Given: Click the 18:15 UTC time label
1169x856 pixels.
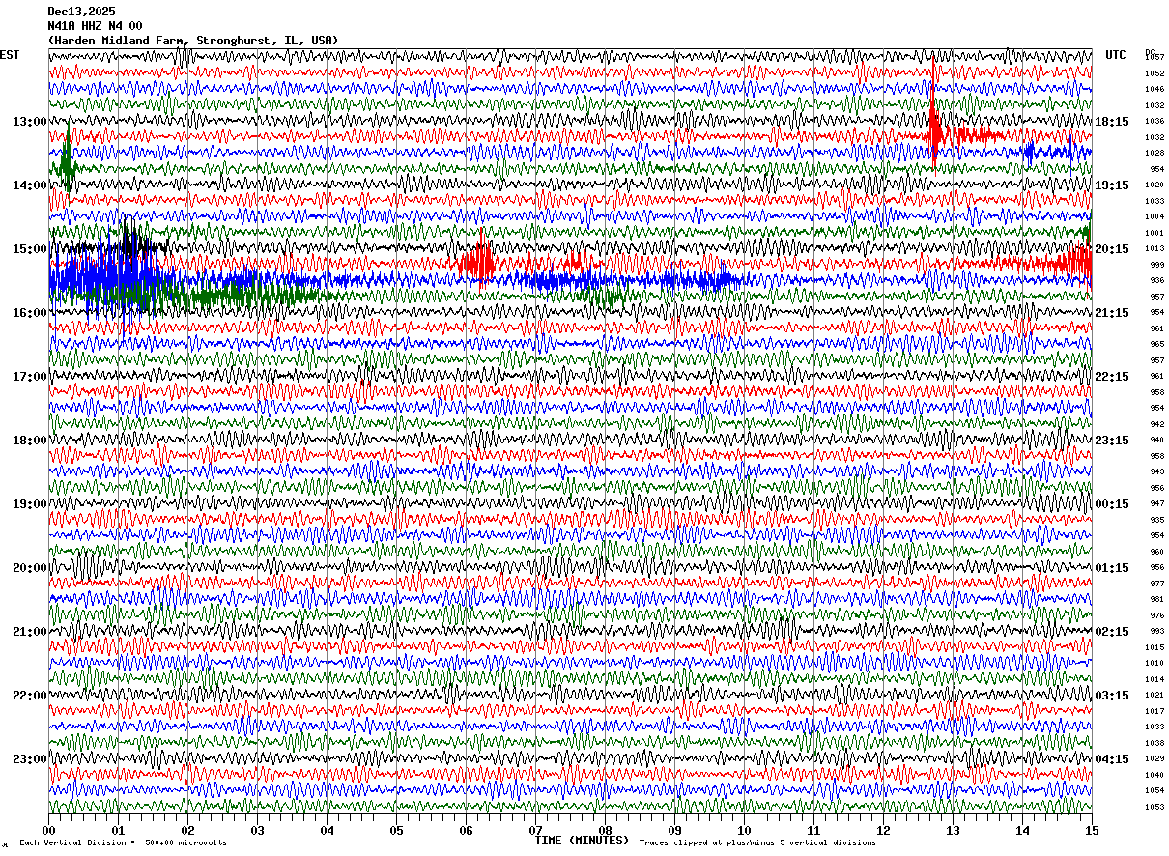Looking at the screenshot, I should 1111,122.
